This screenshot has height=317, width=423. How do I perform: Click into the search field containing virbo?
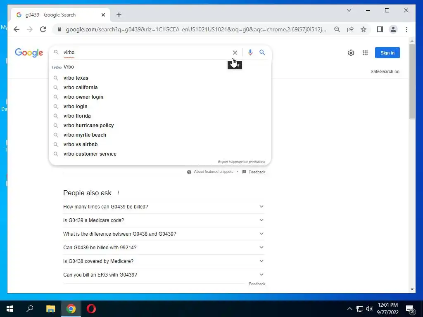pyautogui.click(x=146, y=52)
